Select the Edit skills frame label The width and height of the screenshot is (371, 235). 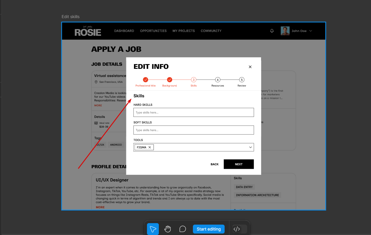[71, 17]
